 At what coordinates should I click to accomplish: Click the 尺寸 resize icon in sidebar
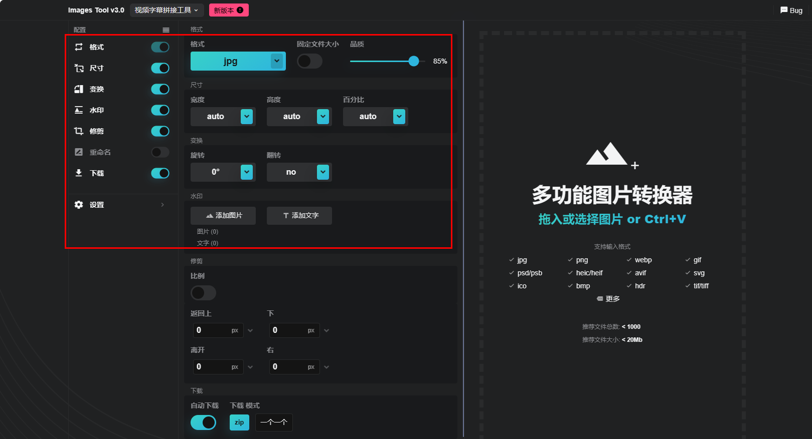click(x=79, y=68)
